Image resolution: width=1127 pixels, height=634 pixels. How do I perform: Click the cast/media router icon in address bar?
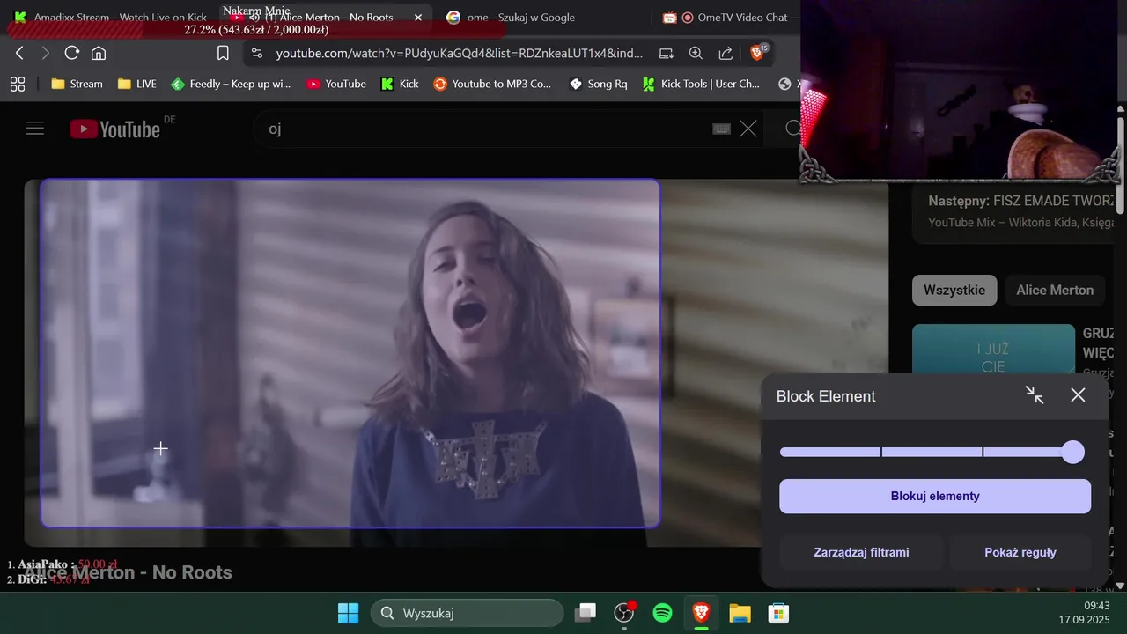[x=667, y=53]
